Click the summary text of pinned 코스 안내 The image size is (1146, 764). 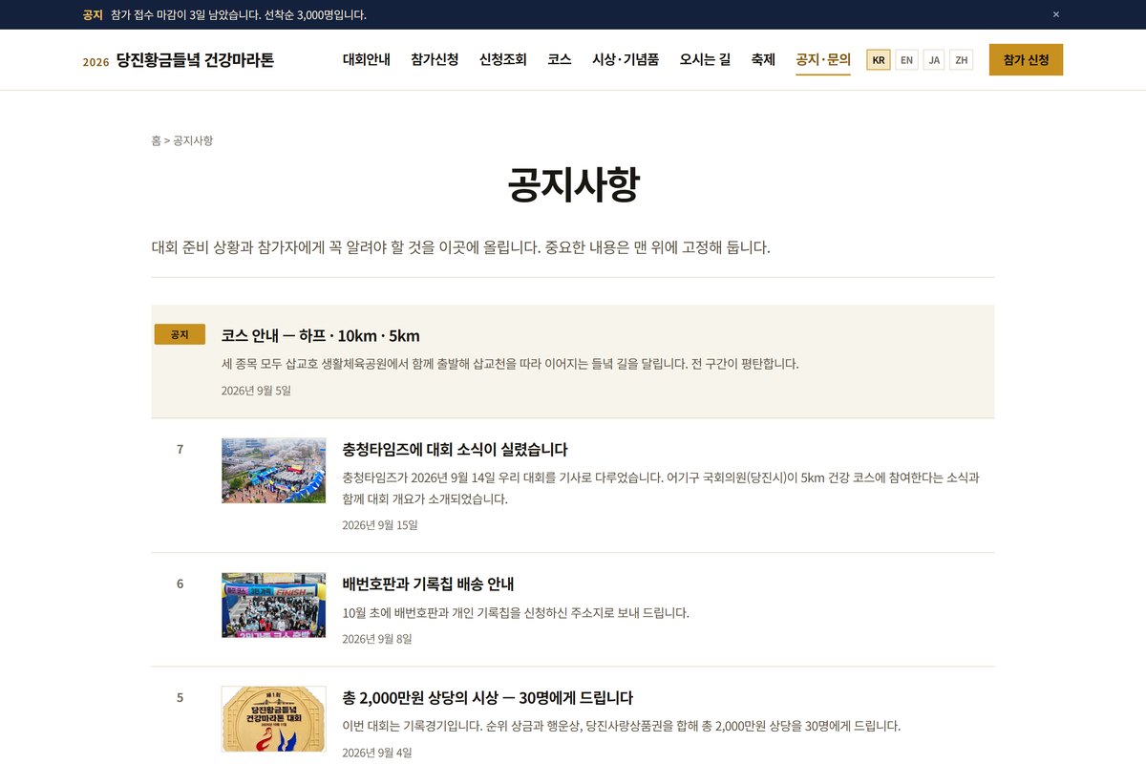[510, 364]
